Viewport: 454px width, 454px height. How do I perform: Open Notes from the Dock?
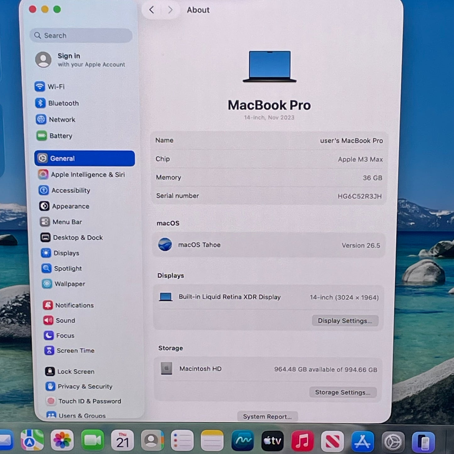pos(212,440)
